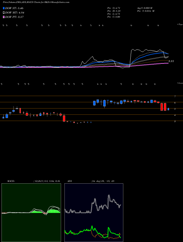Click the ADX panel title label
The image size is (183, 242).
[70, 181]
